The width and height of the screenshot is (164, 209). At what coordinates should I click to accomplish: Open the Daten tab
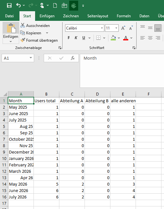(144, 16)
